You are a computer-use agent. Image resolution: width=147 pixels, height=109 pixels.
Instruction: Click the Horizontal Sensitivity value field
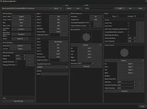126,85
